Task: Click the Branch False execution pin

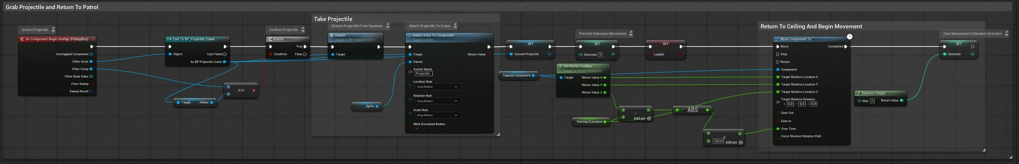Action: click(305, 54)
